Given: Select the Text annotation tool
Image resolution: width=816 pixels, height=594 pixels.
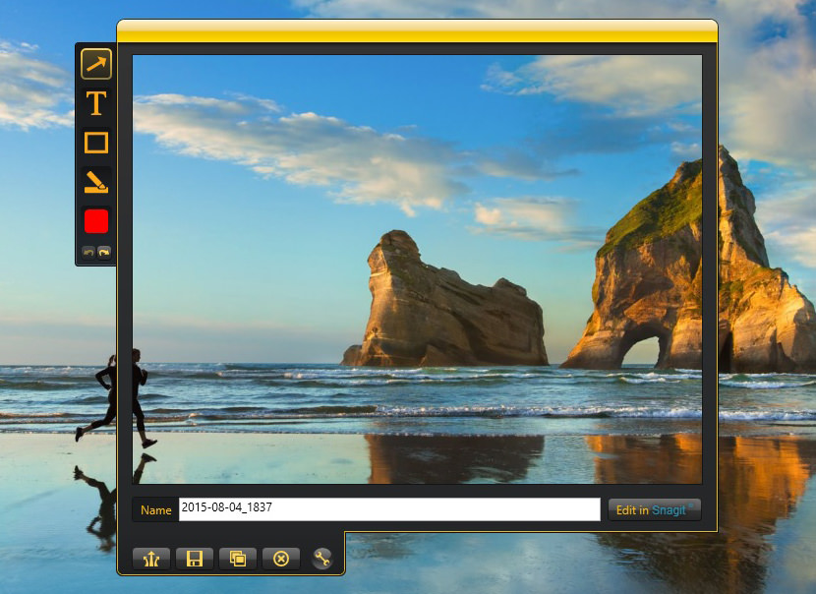Looking at the screenshot, I should [x=95, y=103].
